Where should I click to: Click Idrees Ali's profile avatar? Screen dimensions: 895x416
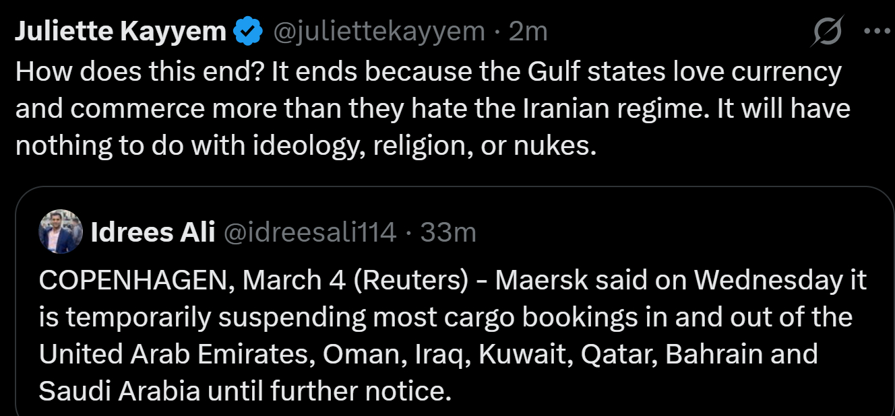pos(61,232)
